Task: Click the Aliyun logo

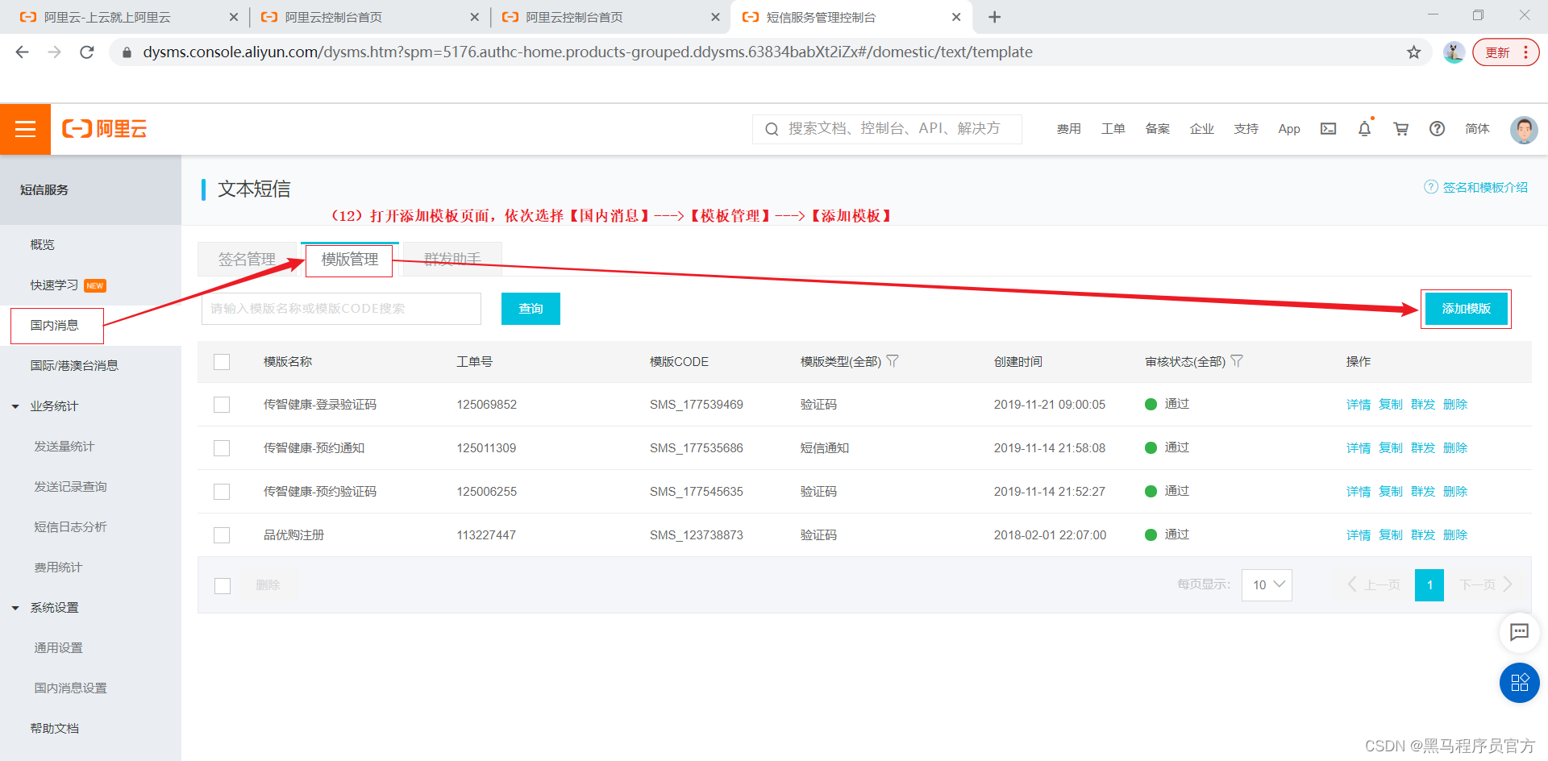Action: pos(105,129)
